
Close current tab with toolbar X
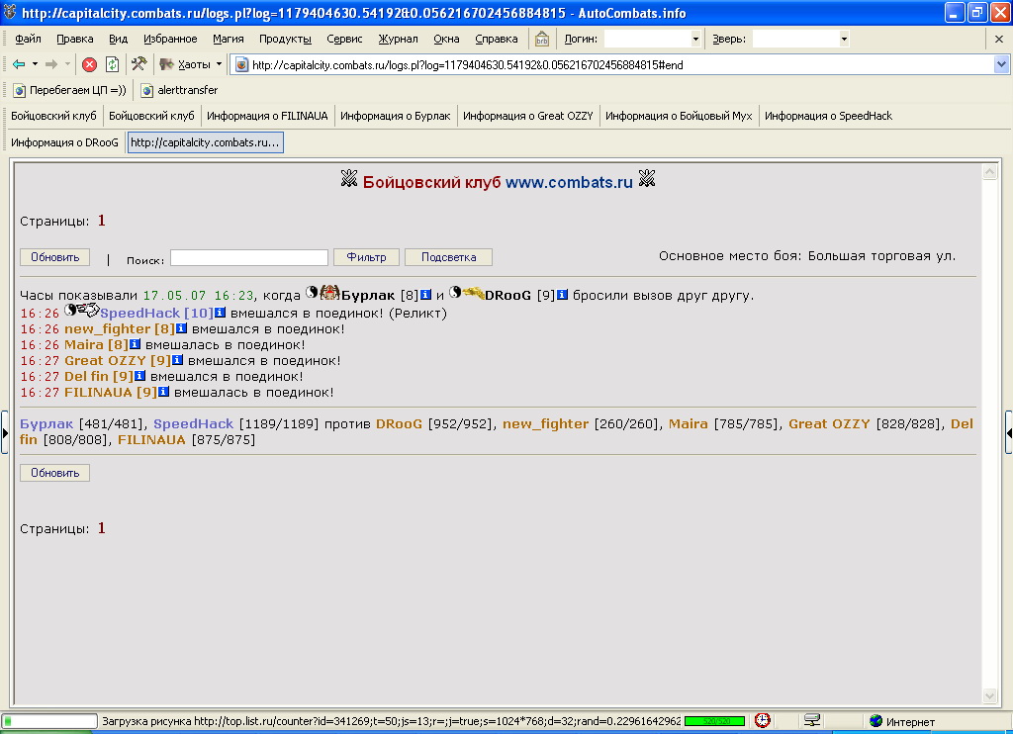[x=999, y=39]
